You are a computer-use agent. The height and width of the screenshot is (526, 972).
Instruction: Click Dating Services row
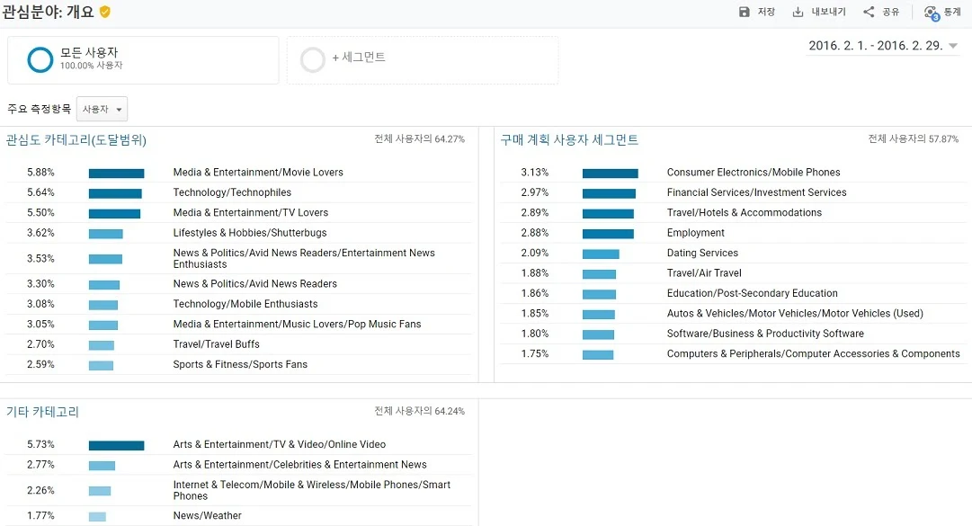click(734, 253)
